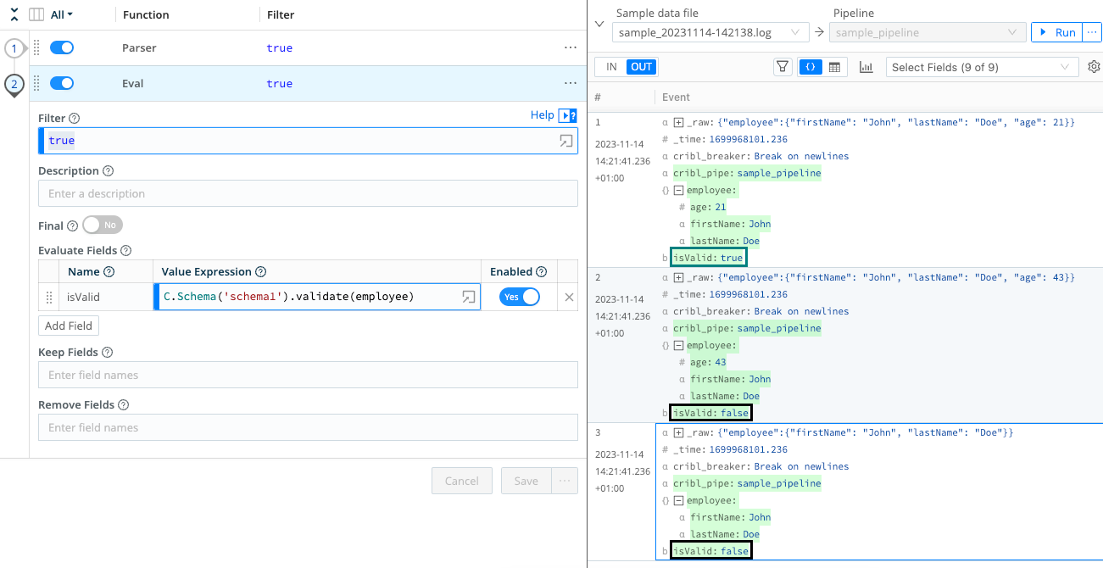Run the pipeline preview
The height and width of the screenshot is (568, 1103).
pyautogui.click(x=1056, y=32)
